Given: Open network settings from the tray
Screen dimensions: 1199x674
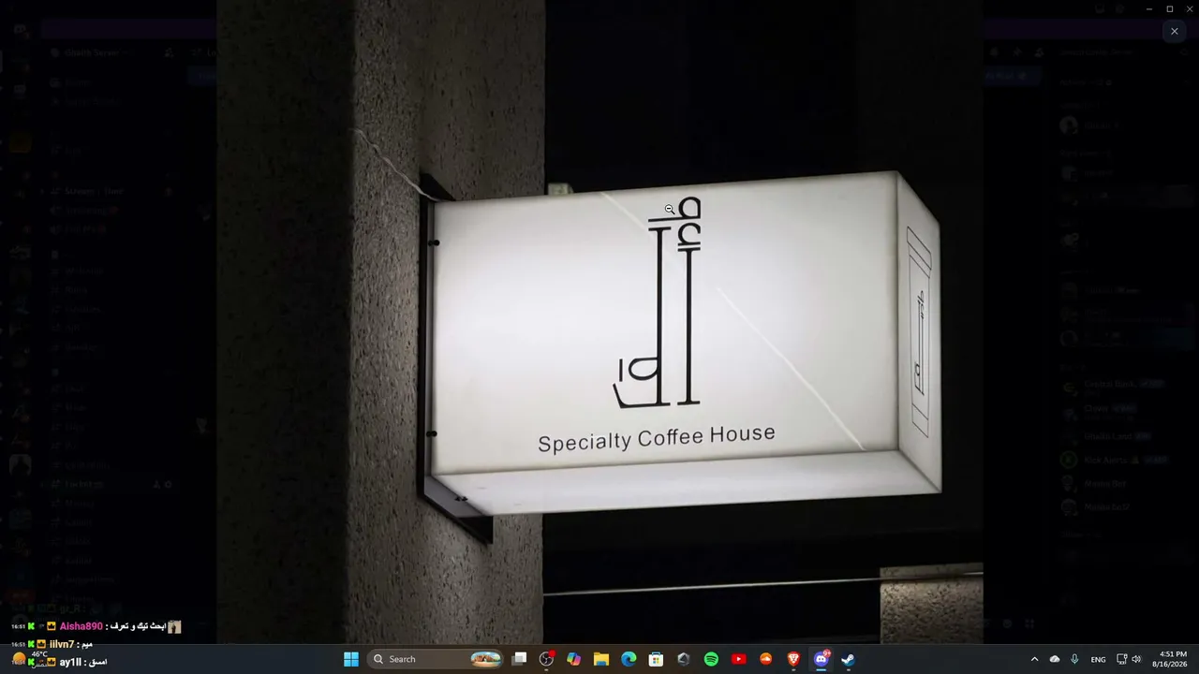Looking at the screenshot, I should (1121, 659).
